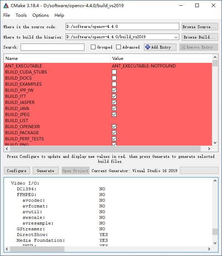
Task: Click the BUILD_JASPER entry name
Action: [20, 102]
